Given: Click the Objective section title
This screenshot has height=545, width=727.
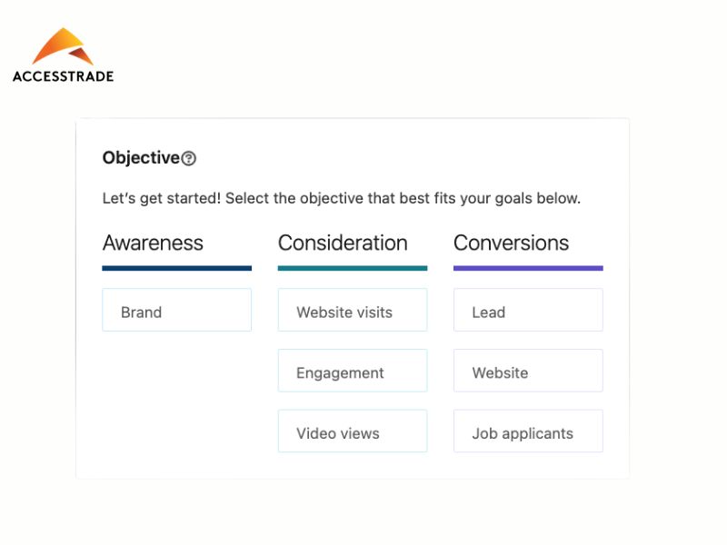Looking at the screenshot, I should pos(141,158).
